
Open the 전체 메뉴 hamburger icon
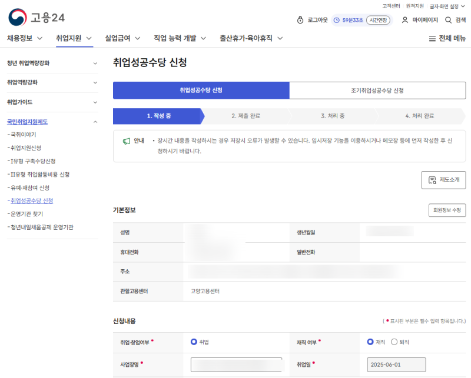[432, 39]
